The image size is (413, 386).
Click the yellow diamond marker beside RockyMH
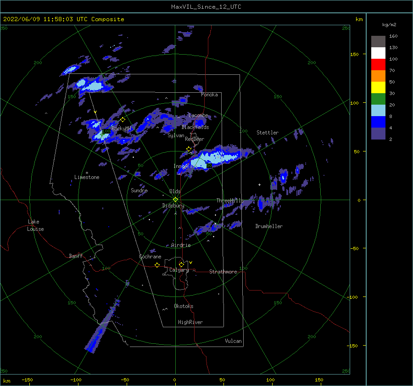coord(123,120)
